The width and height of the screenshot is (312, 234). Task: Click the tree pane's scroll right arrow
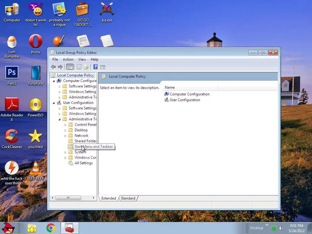(x=94, y=198)
